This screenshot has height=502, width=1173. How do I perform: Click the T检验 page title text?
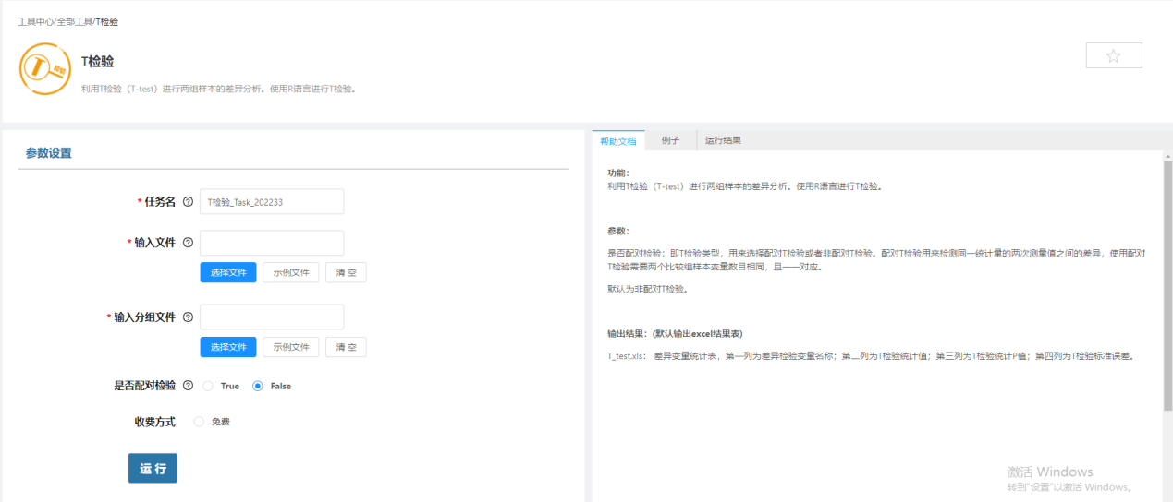coord(97,62)
